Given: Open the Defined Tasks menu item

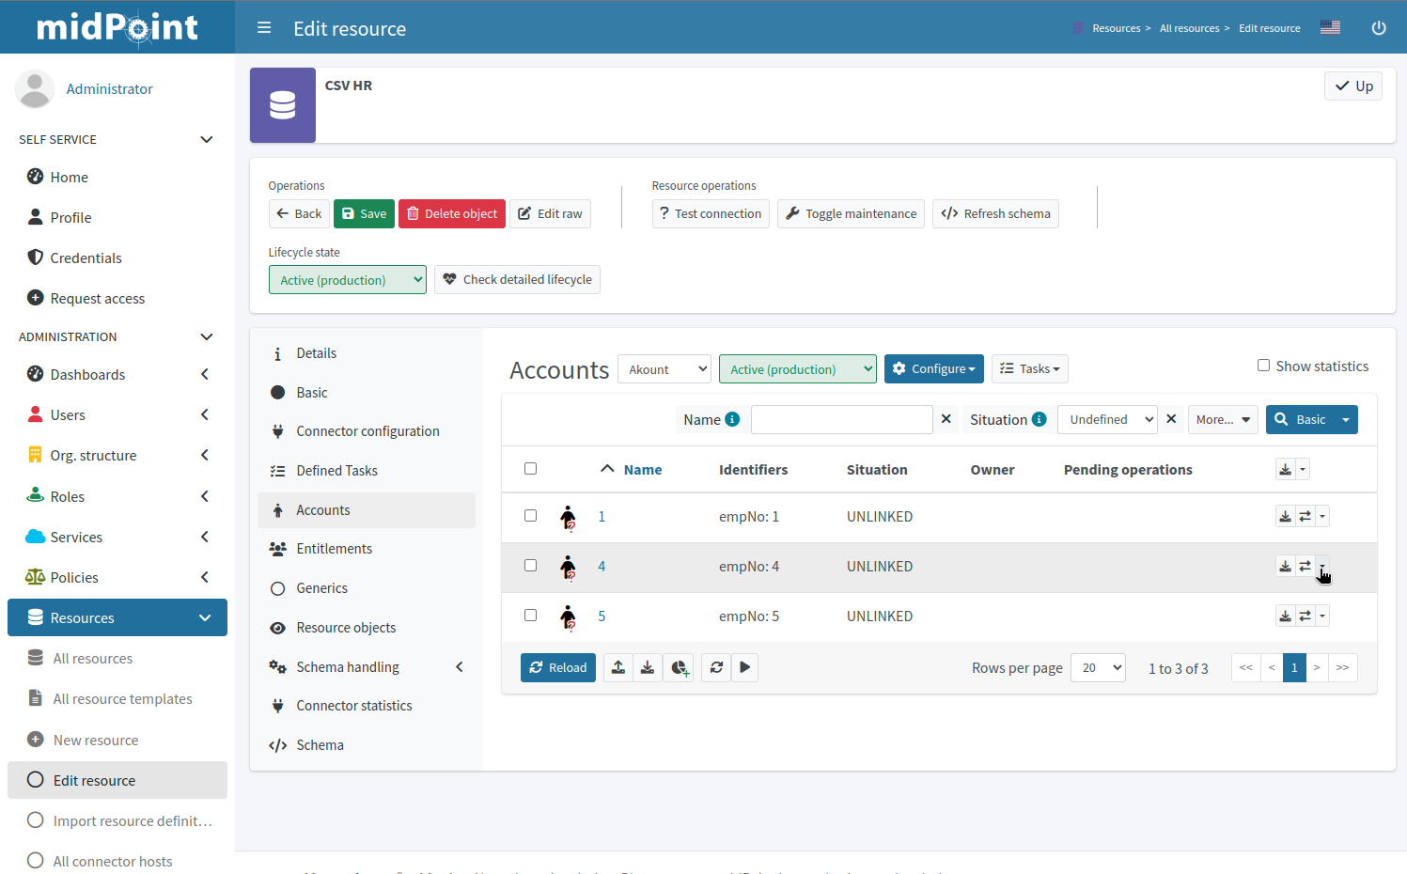Looking at the screenshot, I should pyautogui.click(x=367, y=471).
